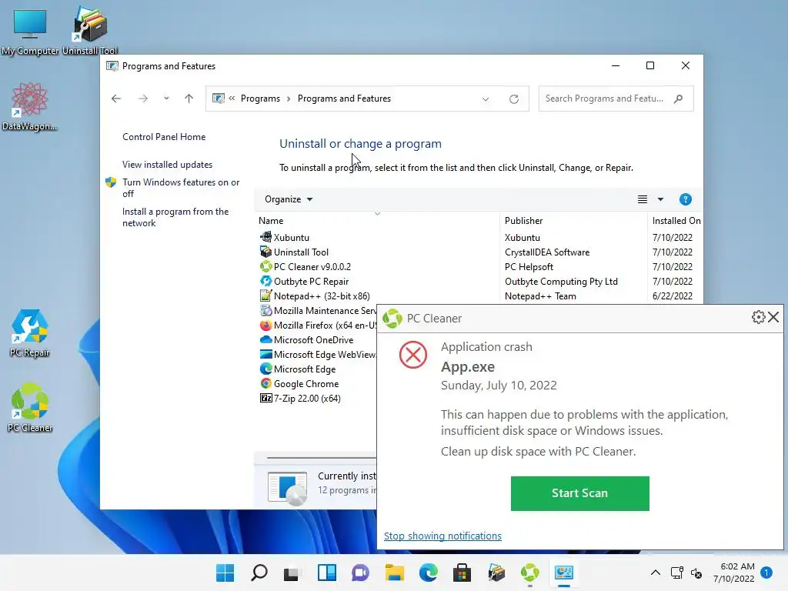The width and height of the screenshot is (788, 591).
Task: Open PC Cleaner taskbar icon
Action: pos(529,573)
